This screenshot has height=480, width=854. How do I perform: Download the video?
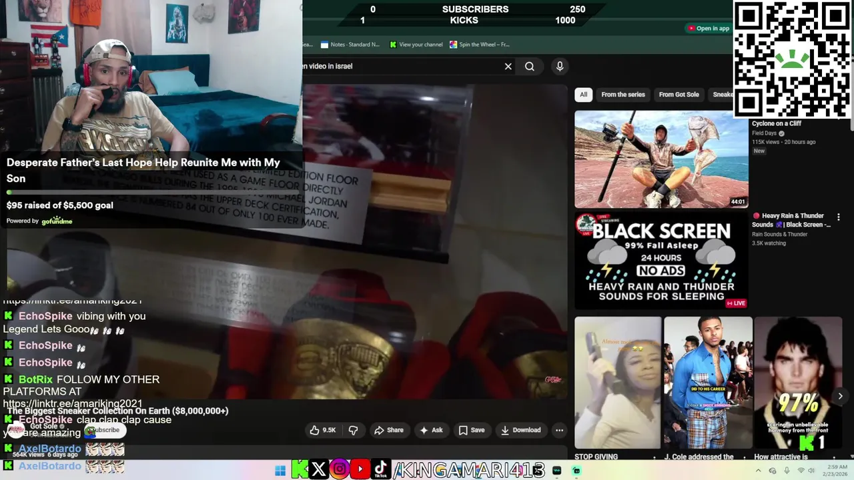click(x=521, y=430)
